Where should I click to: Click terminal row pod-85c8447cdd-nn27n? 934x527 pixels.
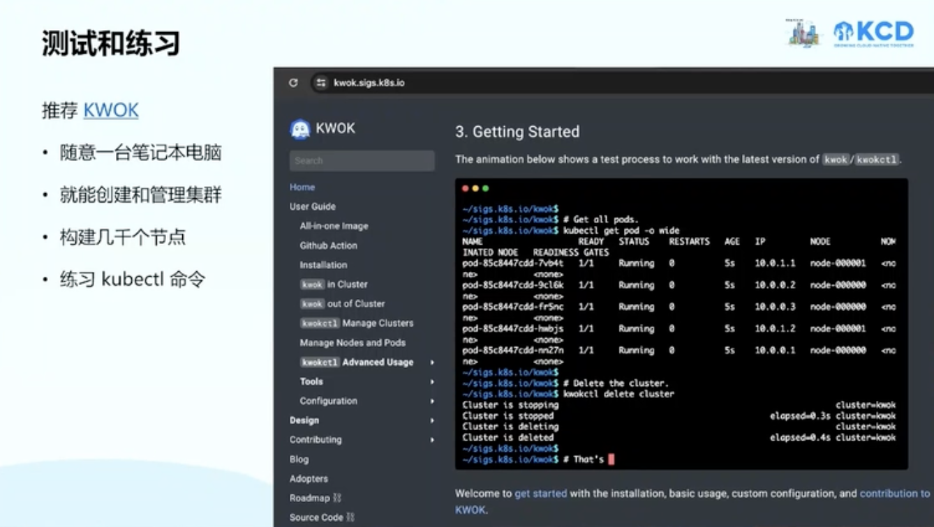coord(679,351)
